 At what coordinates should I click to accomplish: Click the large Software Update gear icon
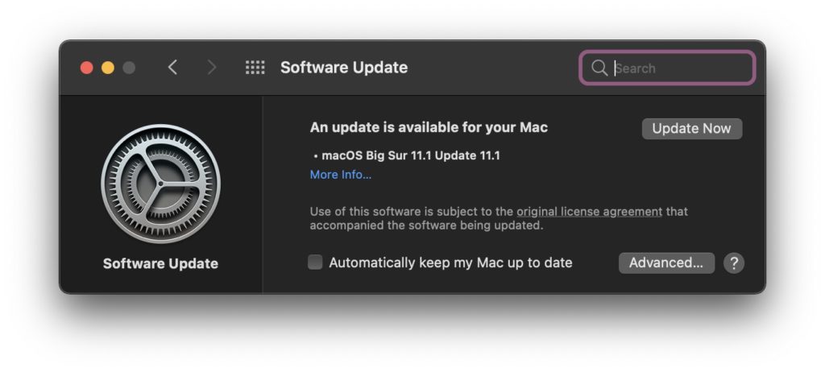(x=160, y=184)
